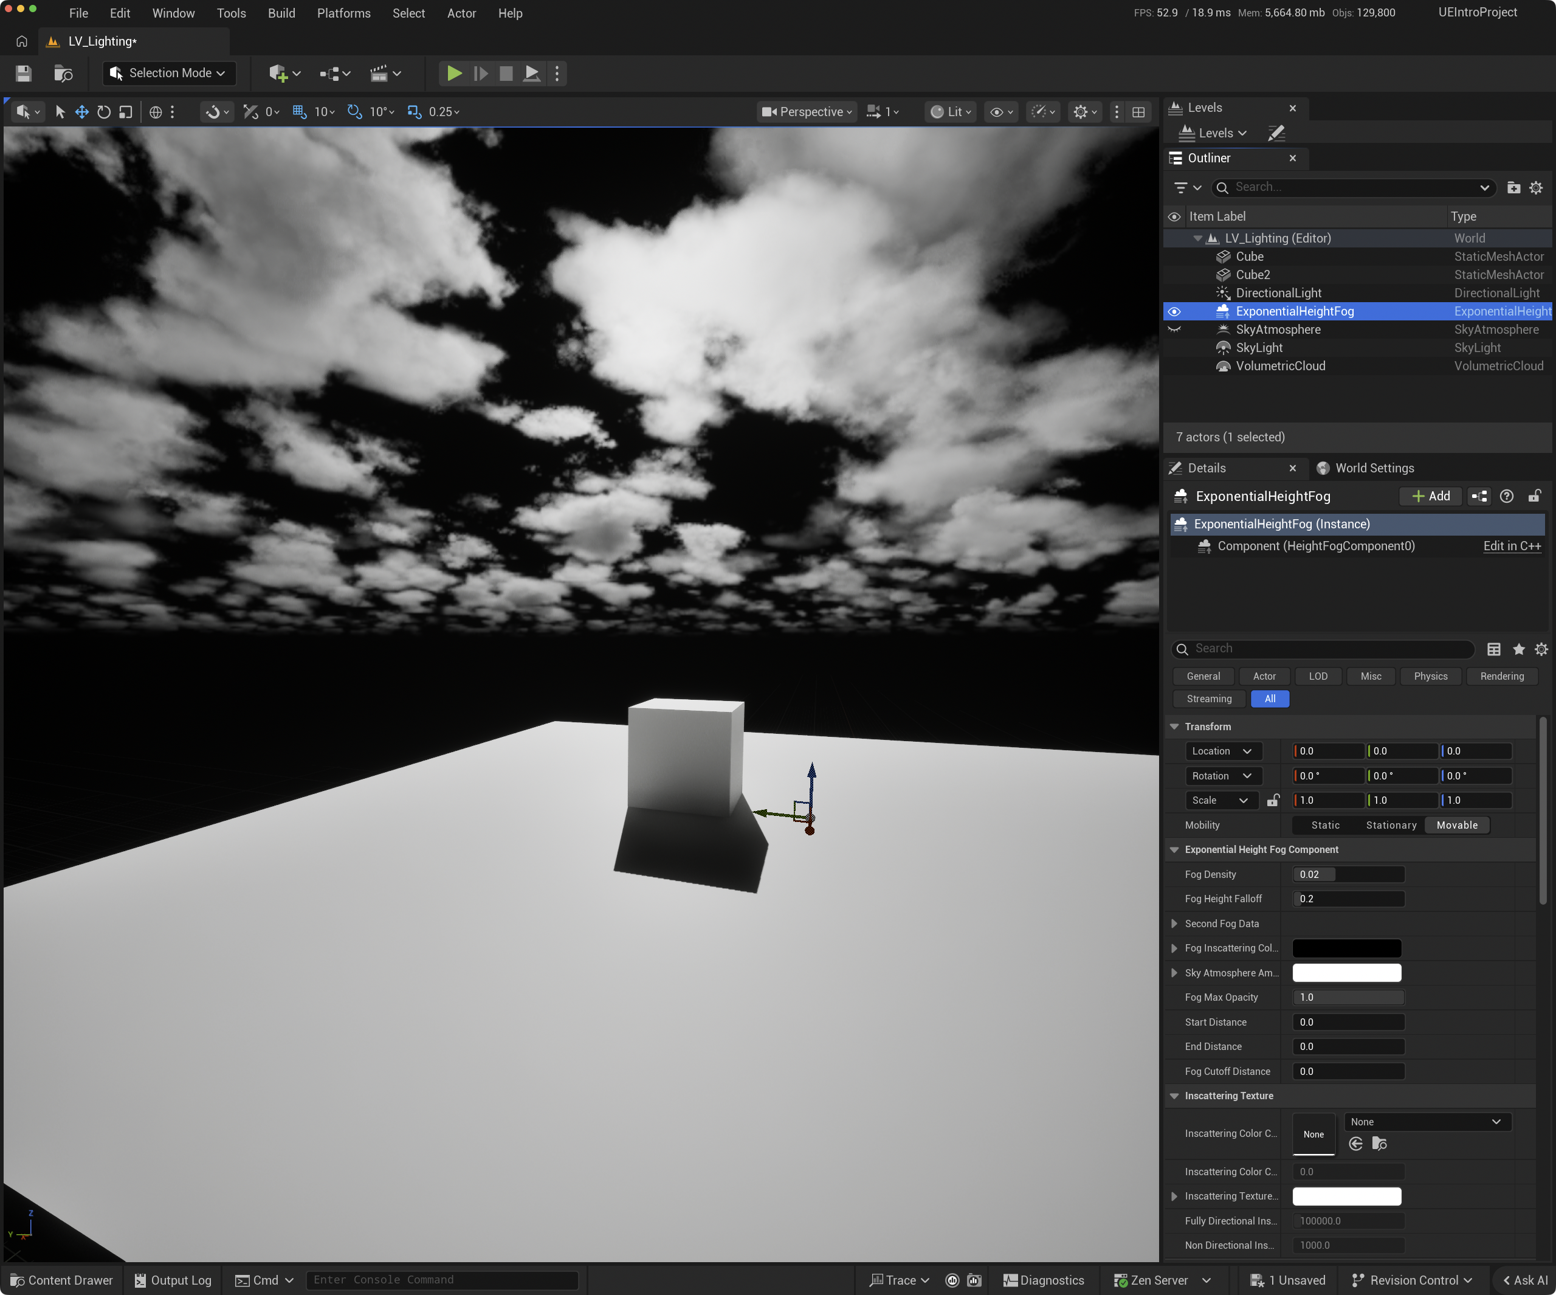1556x1295 pixels.
Task: Open the Build menu
Action: click(281, 13)
